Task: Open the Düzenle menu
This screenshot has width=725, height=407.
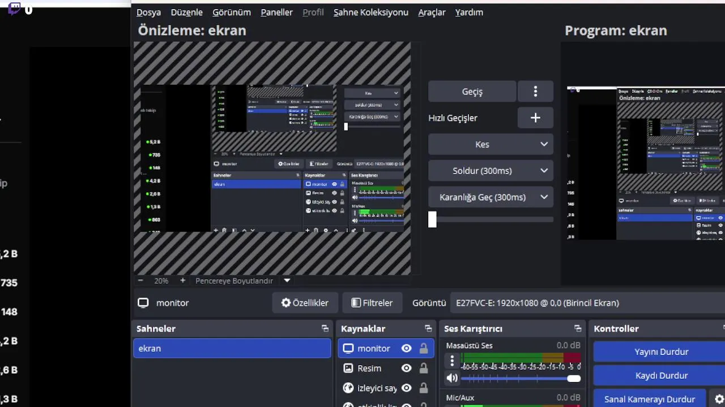Action: tap(186, 12)
